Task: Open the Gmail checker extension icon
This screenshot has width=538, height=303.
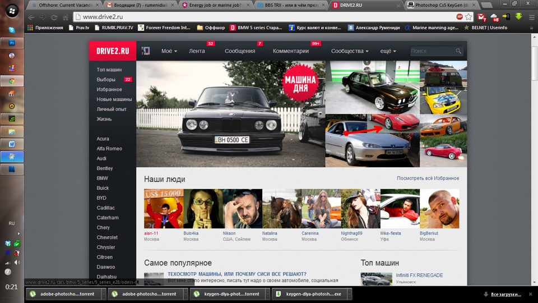Action: [482, 17]
